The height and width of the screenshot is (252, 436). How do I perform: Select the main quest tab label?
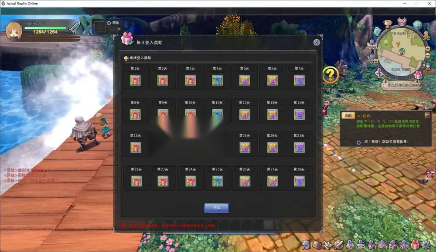348,115
